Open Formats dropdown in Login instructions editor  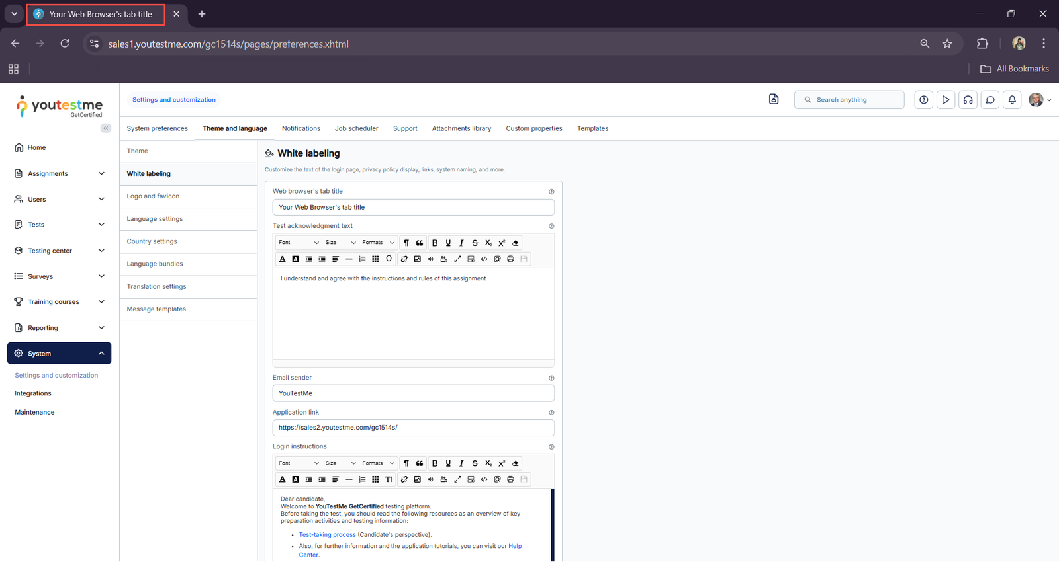[x=378, y=463]
